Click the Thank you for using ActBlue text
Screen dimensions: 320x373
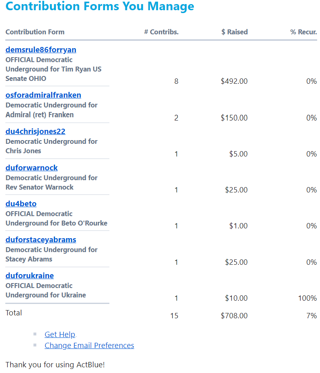click(x=55, y=365)
